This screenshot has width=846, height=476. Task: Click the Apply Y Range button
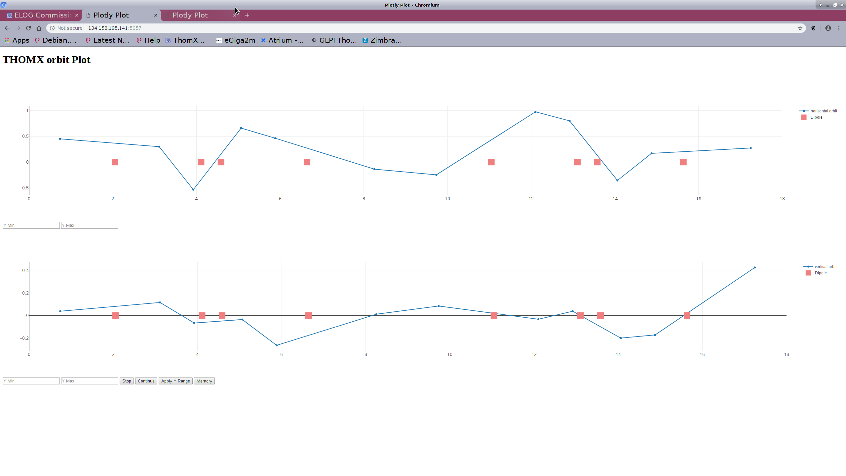175,381
